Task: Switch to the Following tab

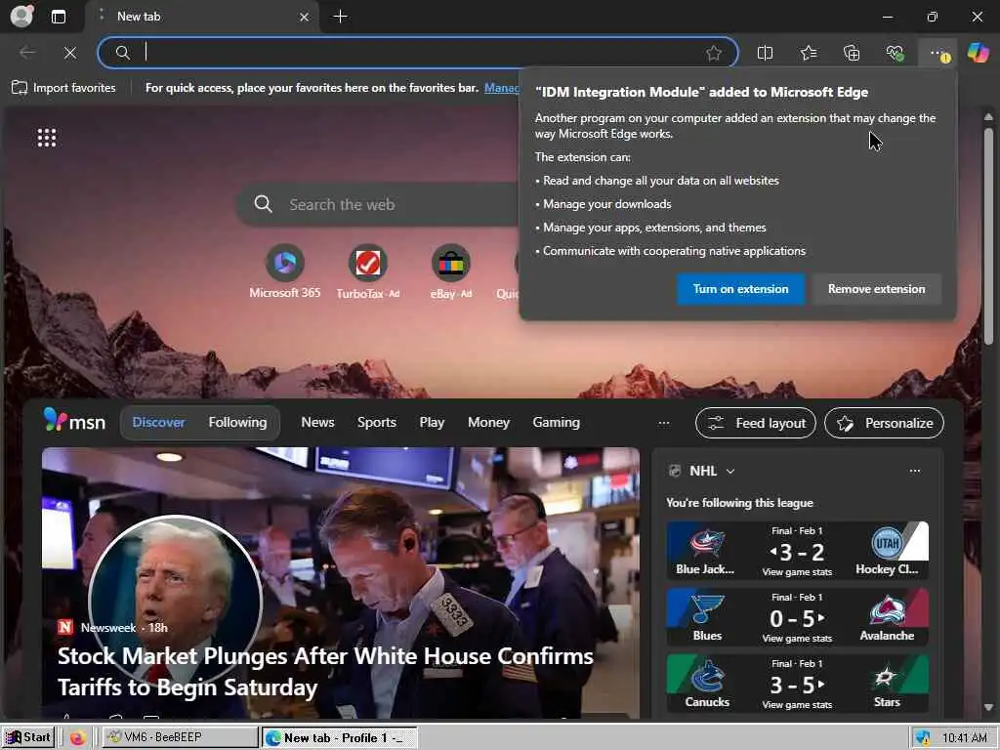Action: pos(237,422)
